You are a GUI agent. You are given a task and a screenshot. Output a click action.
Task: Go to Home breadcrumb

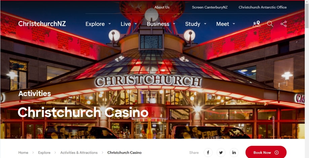coord(23,153)
